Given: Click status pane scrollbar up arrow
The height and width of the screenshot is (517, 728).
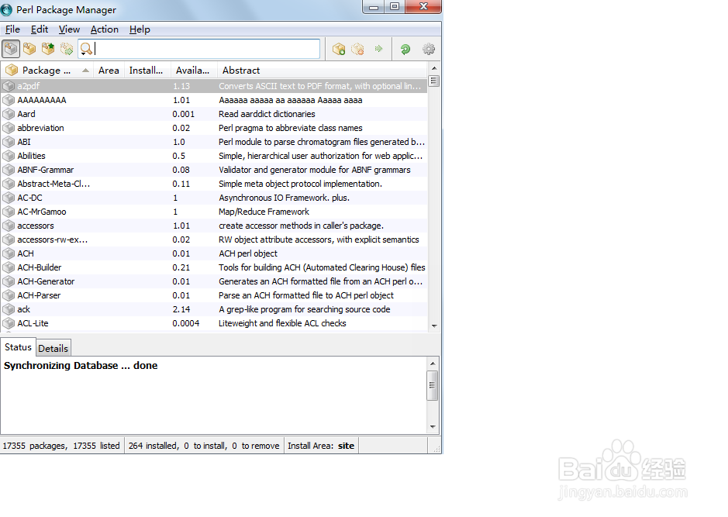Looking at the screenshot, I should pyautogui.click(x=433, y=364).
